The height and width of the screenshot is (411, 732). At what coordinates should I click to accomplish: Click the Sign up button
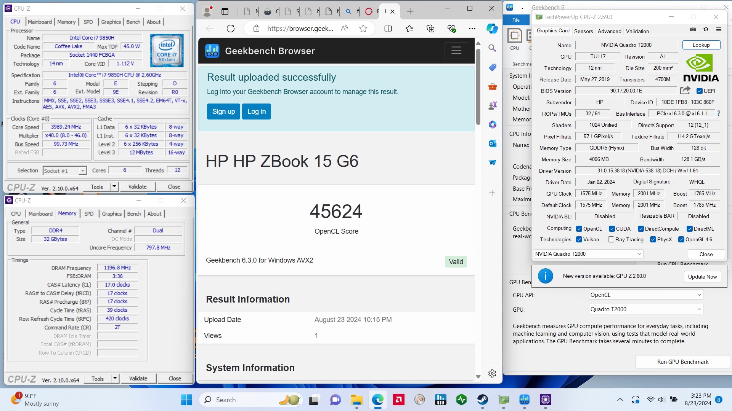(x=223, y=112)
